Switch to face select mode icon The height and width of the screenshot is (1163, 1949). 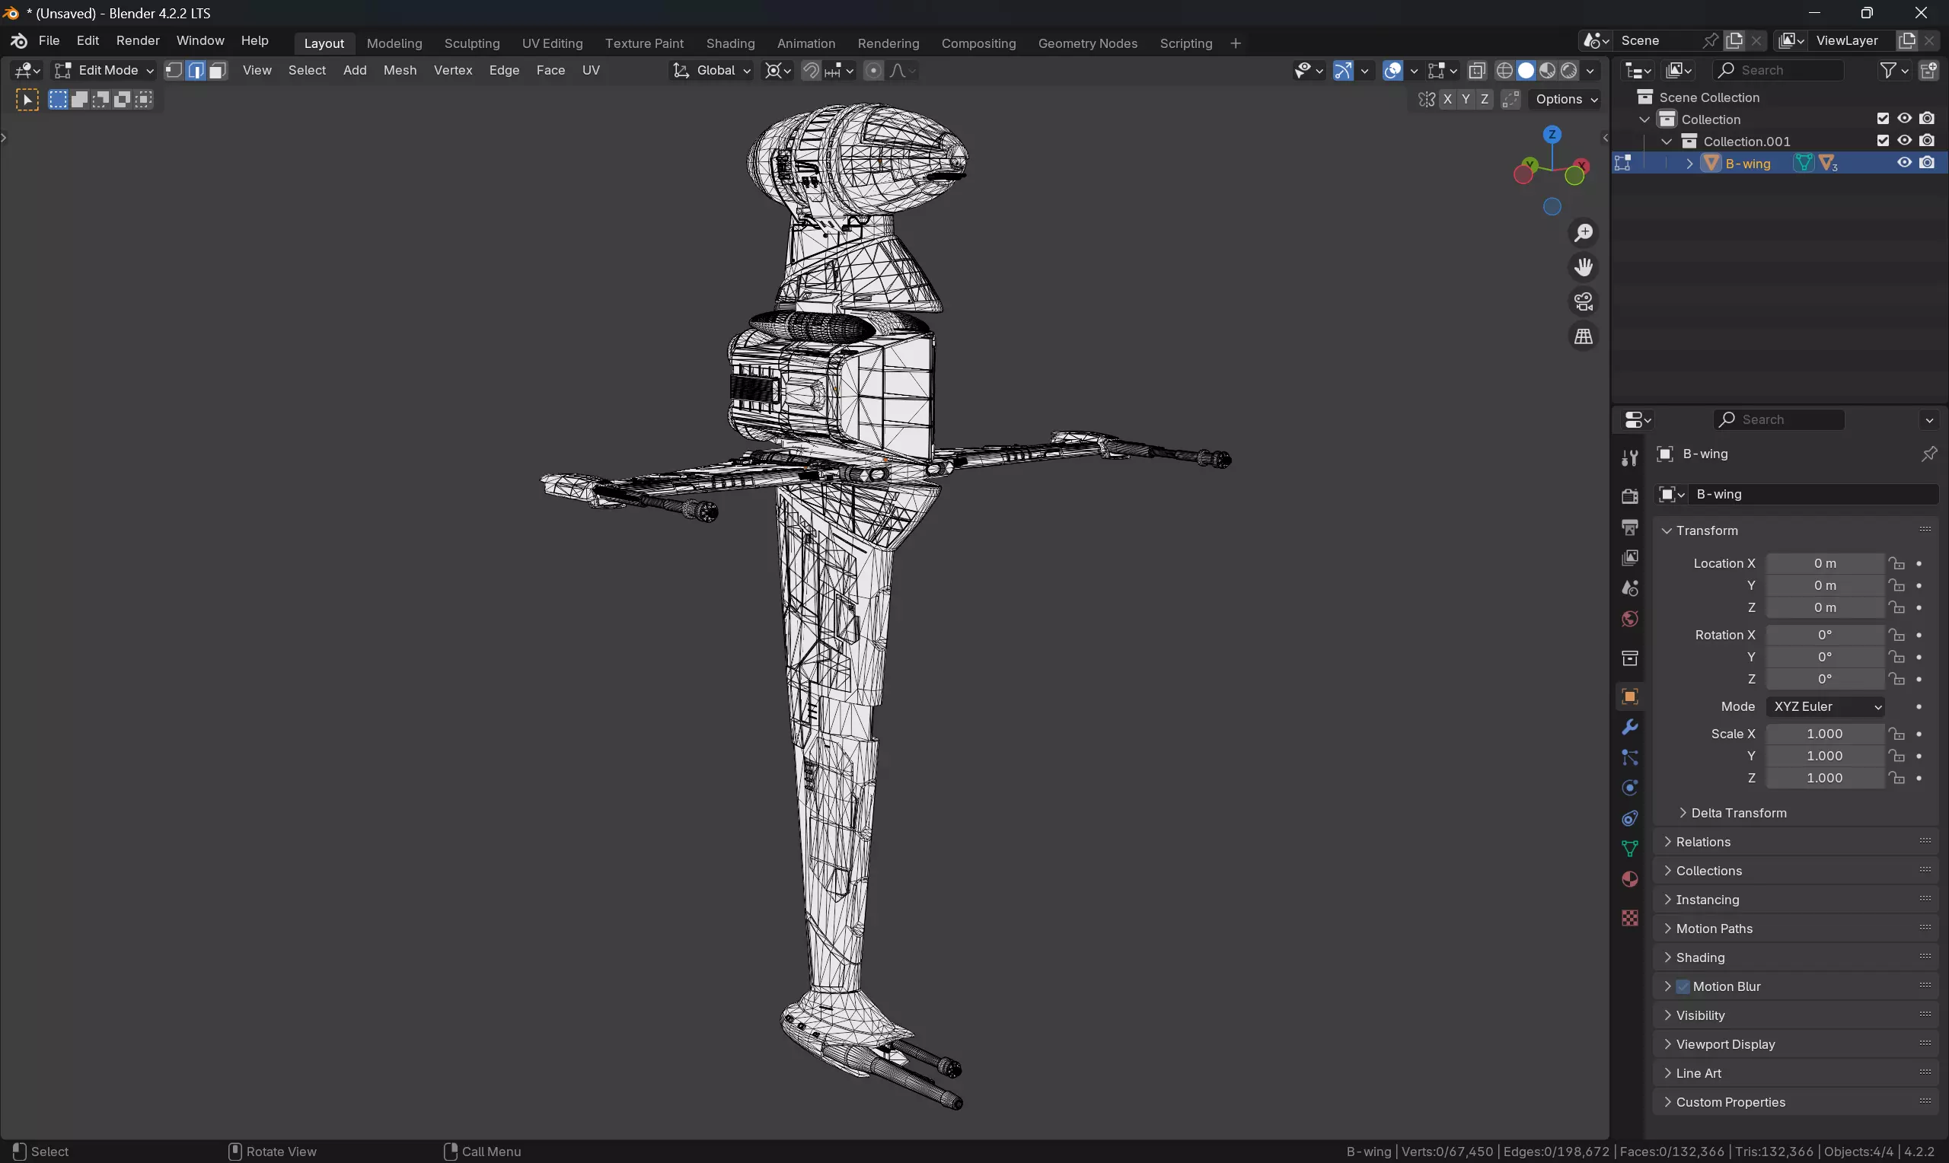[218, 71]
